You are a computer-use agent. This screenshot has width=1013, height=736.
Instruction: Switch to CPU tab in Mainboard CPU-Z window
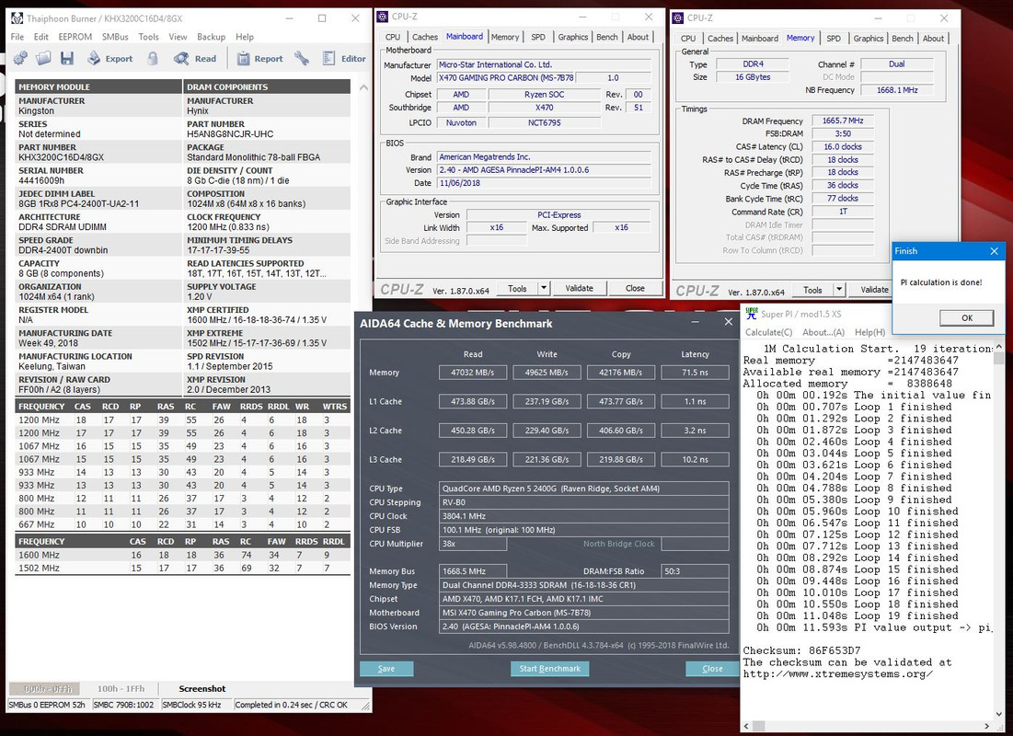point(393,38)
